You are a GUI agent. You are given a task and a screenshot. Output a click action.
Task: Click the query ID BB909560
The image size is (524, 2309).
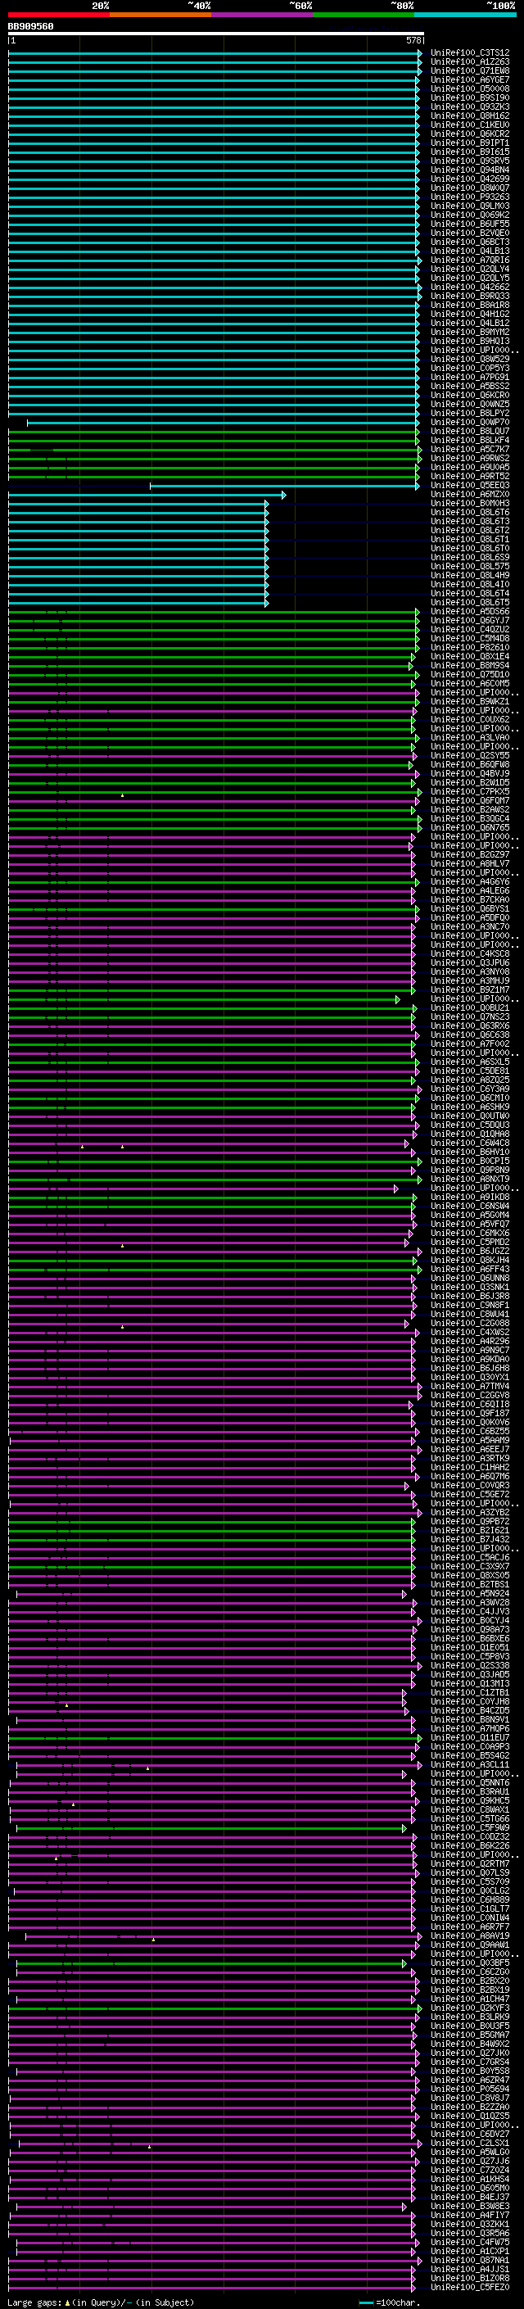pos(30,27)
